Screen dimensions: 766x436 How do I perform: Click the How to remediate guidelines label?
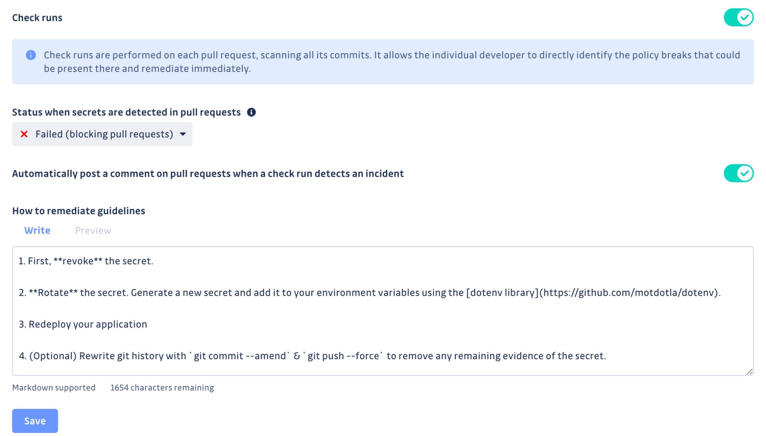point(79,211)
